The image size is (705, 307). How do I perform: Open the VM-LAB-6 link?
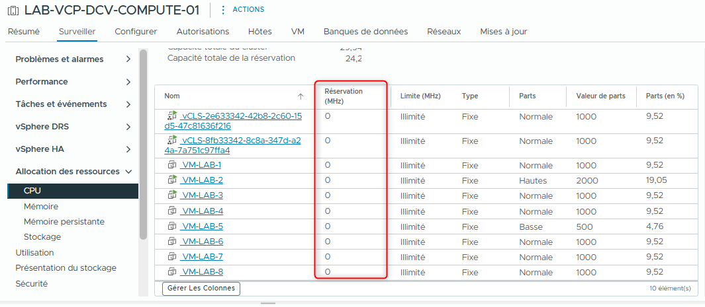tap(201, 242)
